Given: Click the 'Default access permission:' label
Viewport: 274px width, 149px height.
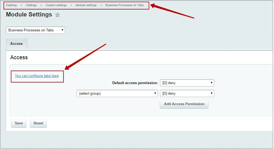Looking at the screenshot, I should [135, 83].
